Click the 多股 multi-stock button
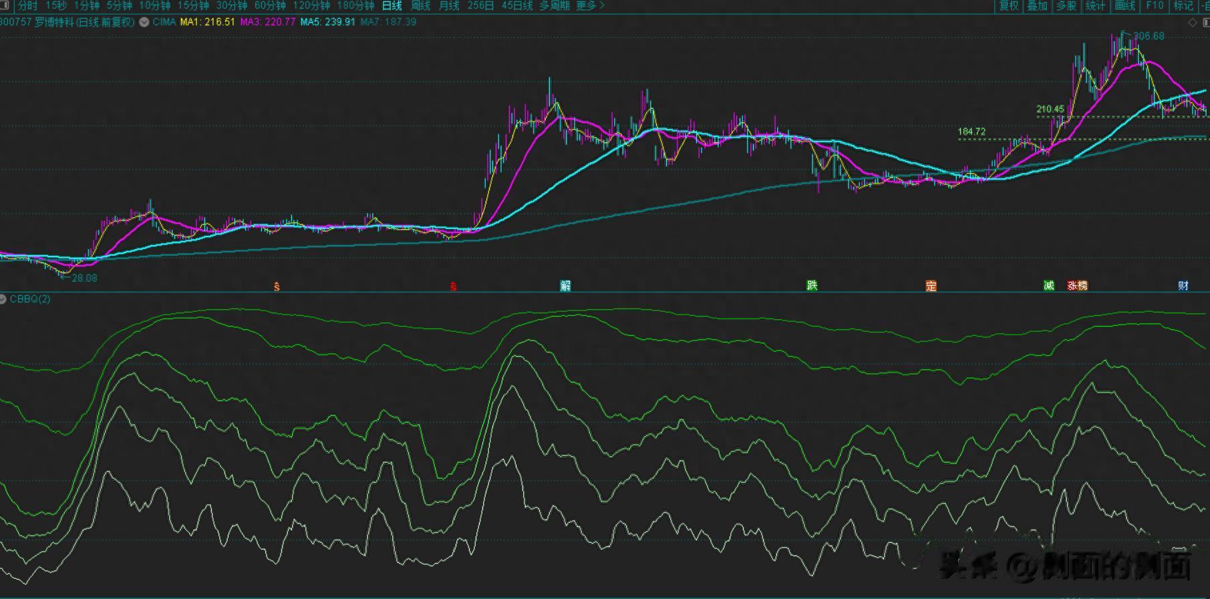Screen dimensions: 1210x599 (1066, 5)
